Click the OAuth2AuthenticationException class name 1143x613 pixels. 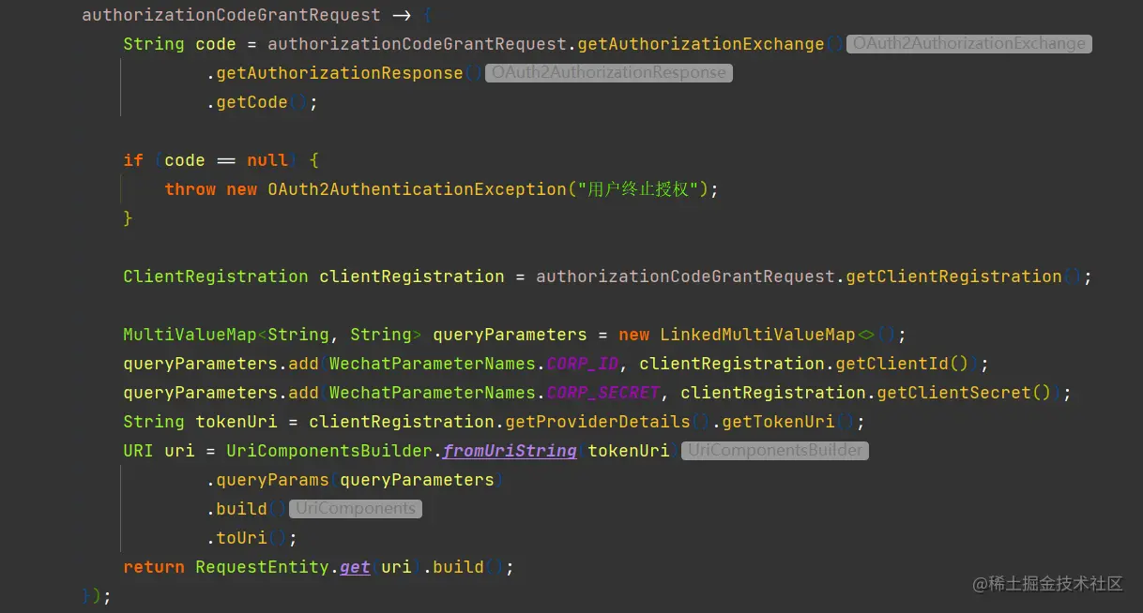[417, 189]
